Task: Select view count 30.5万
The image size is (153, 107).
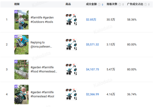Action: click(x=111, y=20)
